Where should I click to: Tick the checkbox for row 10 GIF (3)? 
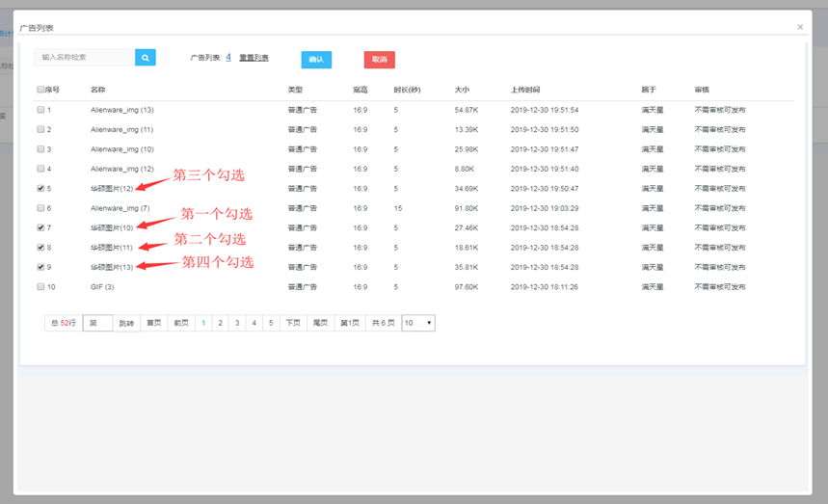point(40,287)
